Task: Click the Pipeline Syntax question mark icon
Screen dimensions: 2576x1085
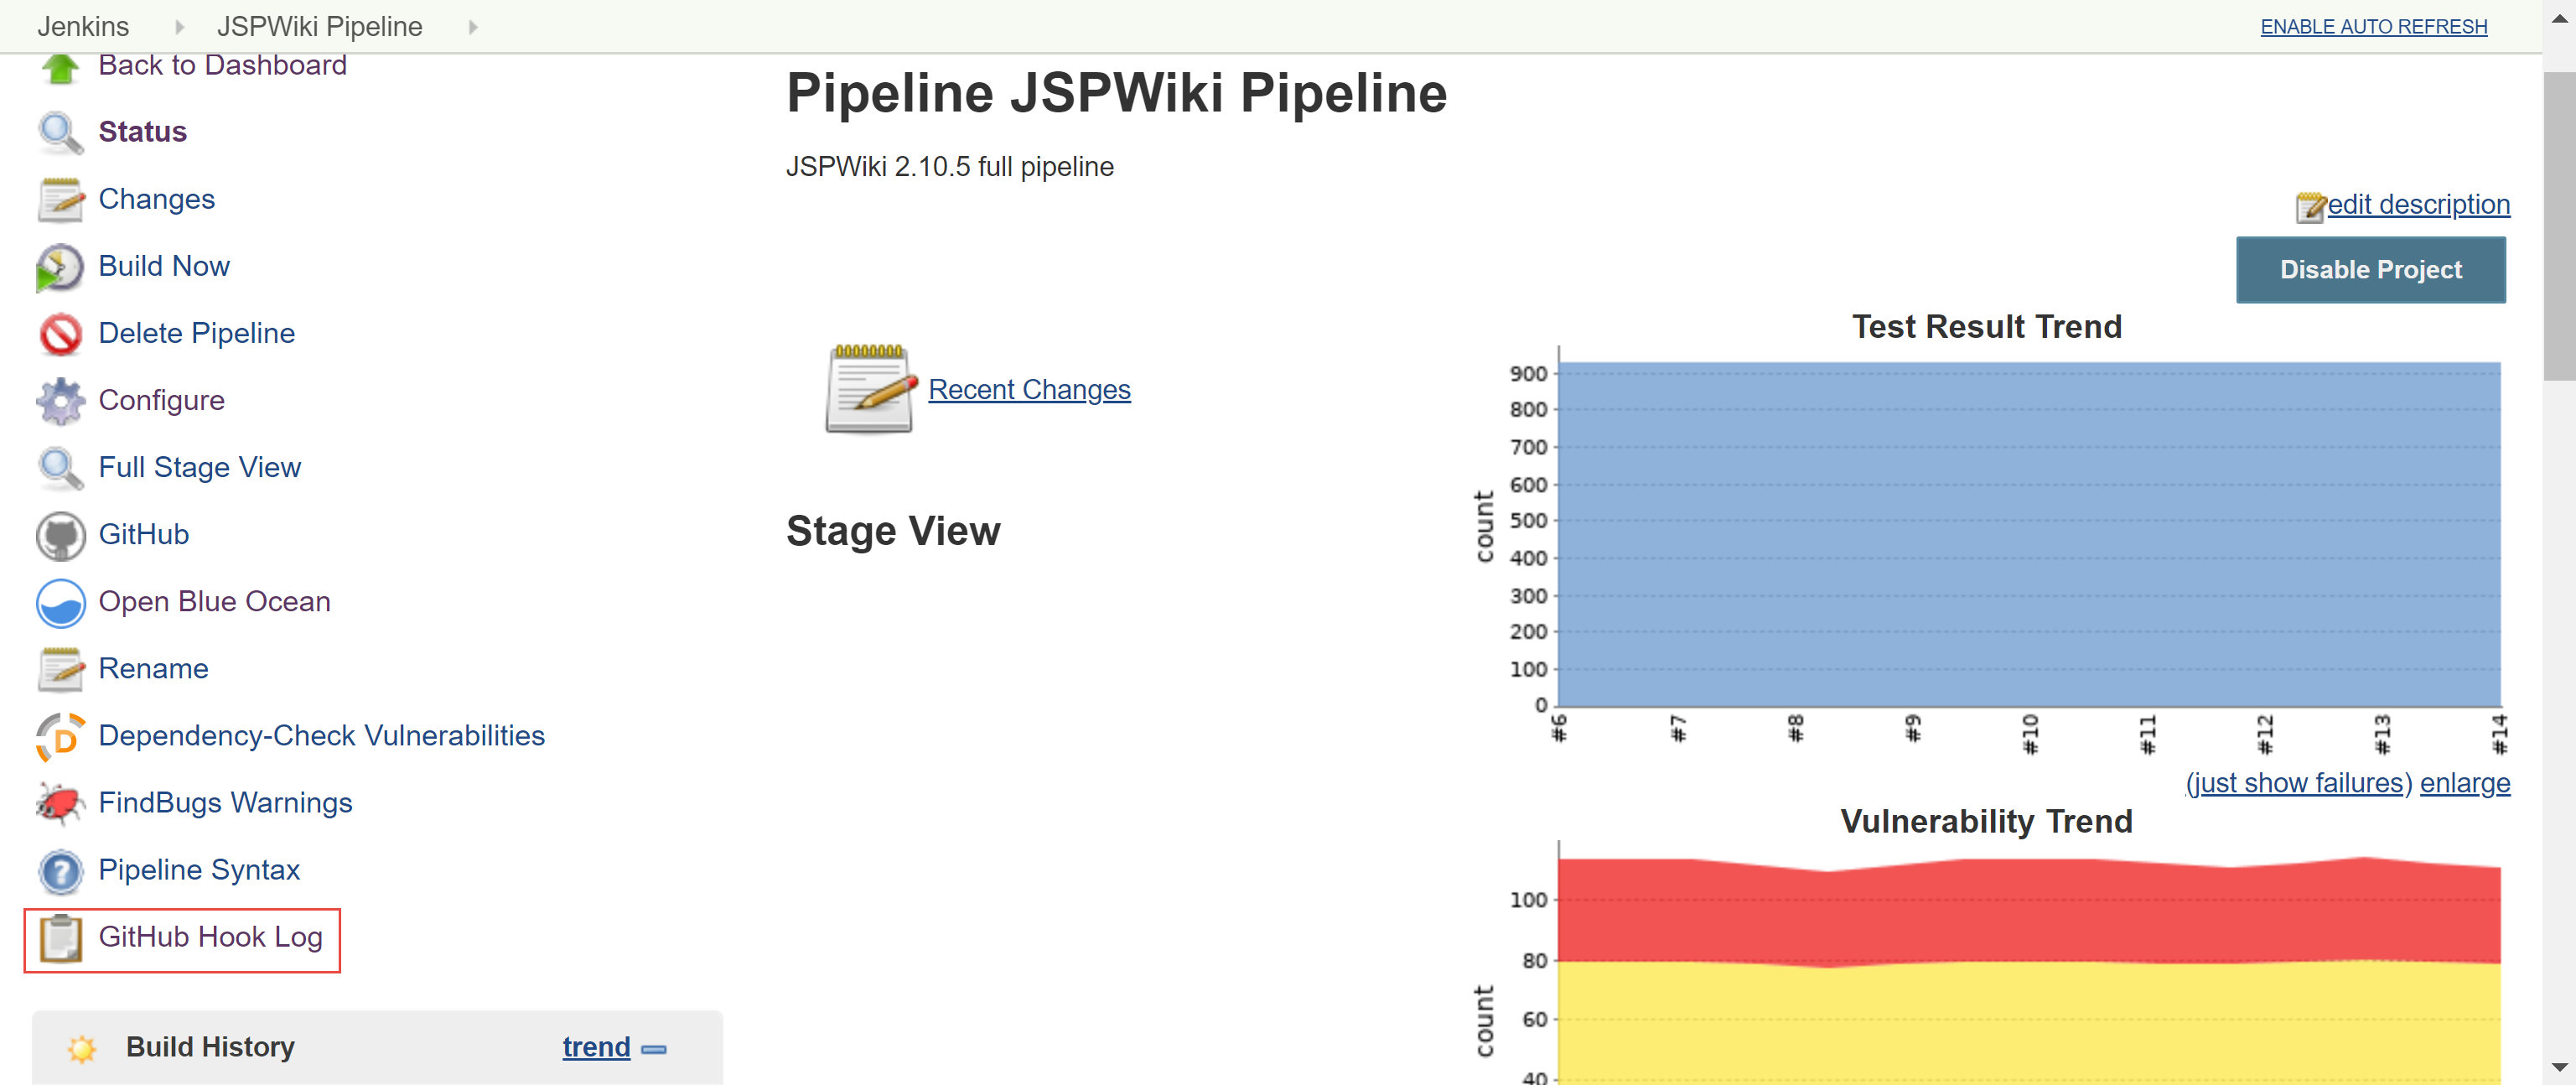Action: (x=60, y=871)
